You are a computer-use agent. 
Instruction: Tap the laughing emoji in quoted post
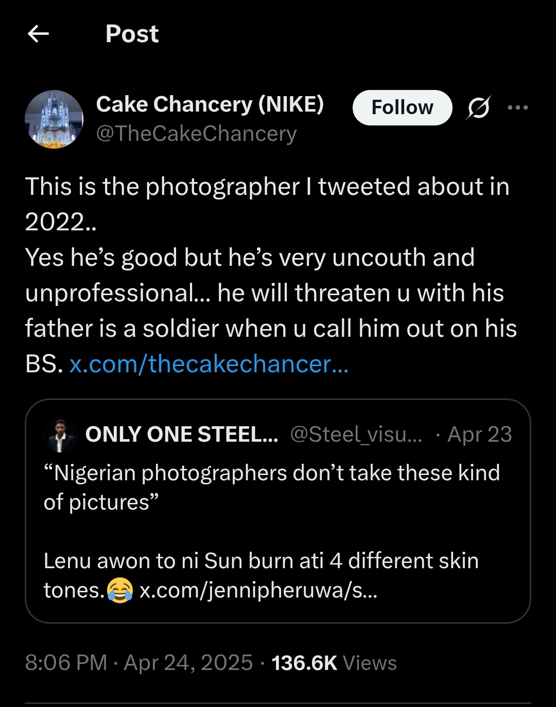point(120,590)
